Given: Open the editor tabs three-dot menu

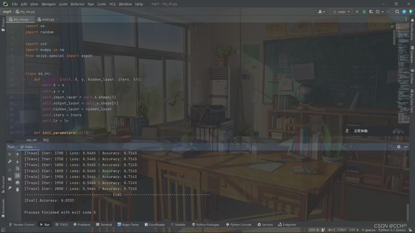Looking at the screenshot, I should point(406,19).
